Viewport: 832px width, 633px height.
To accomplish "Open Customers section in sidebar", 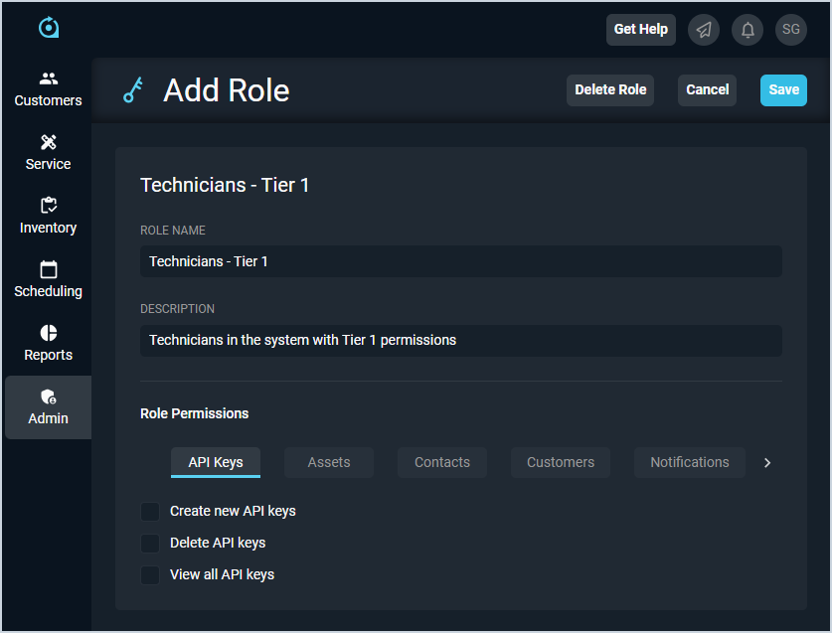I will [48, 88].
